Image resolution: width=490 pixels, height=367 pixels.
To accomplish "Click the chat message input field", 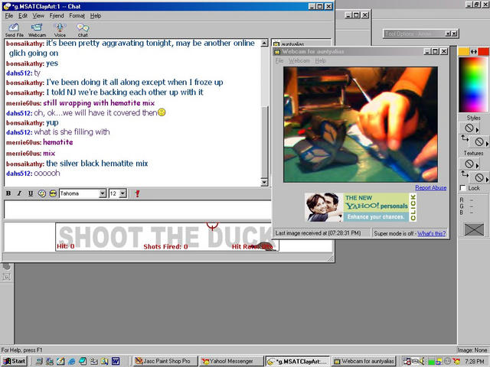I will (138, 209).
